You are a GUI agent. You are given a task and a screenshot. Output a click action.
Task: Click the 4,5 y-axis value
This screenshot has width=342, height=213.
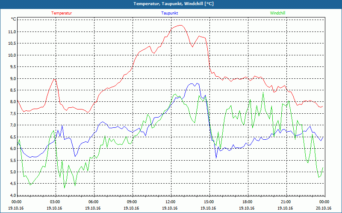point(13,184)
